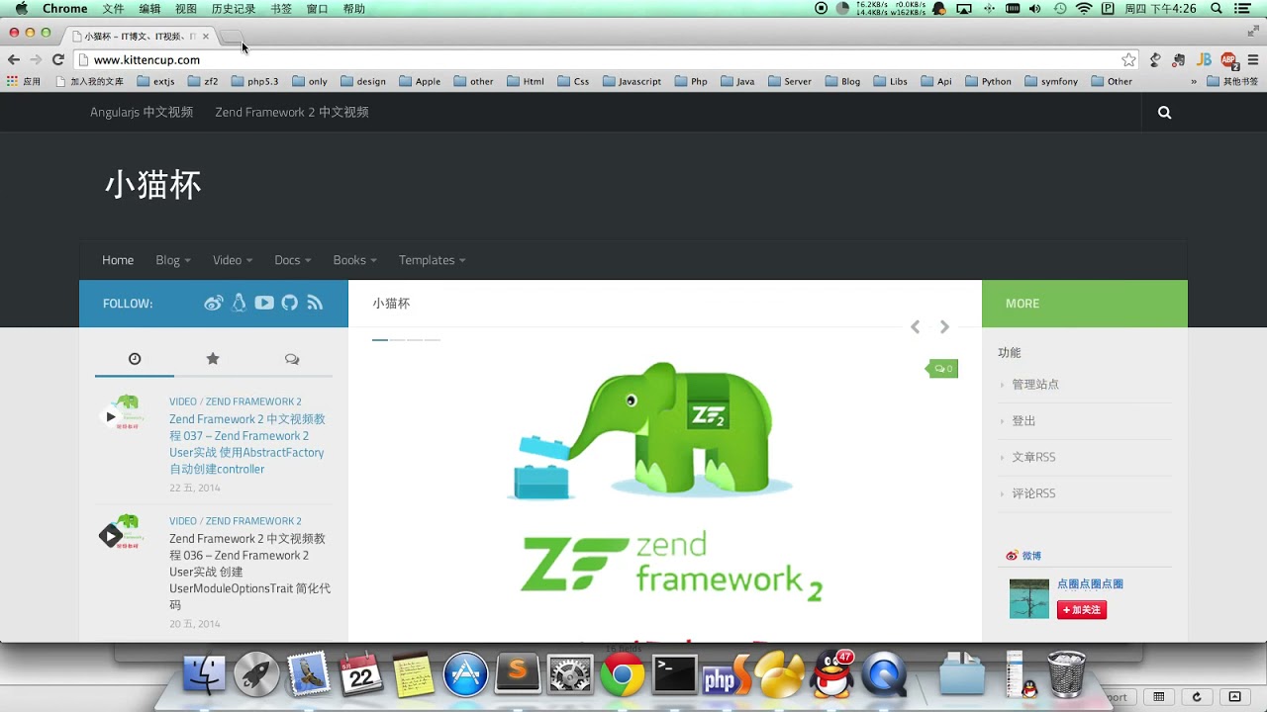Open the php5.3 bookmarks folder
Screen dimensions: 1267x712
click(x=255, y=82)
